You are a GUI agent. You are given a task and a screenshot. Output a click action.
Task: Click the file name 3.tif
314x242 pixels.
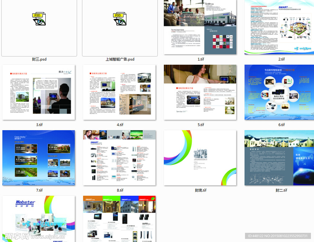coord(39,125)
